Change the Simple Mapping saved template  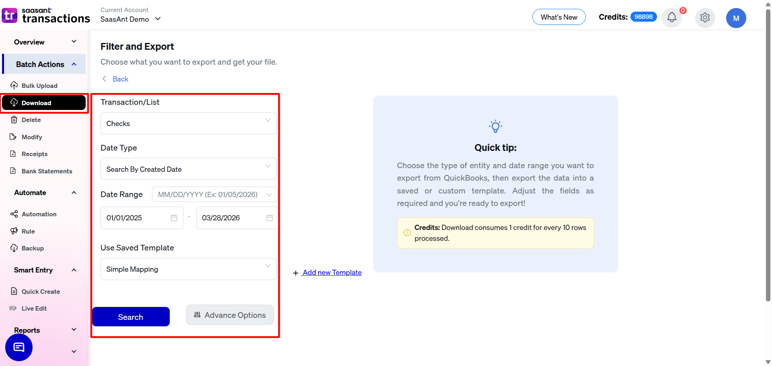(187, 269)
